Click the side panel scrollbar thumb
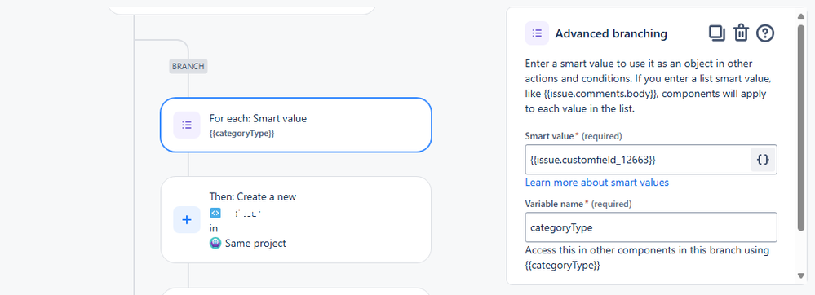This screenshot has height=295, width=815. [801, 127]
